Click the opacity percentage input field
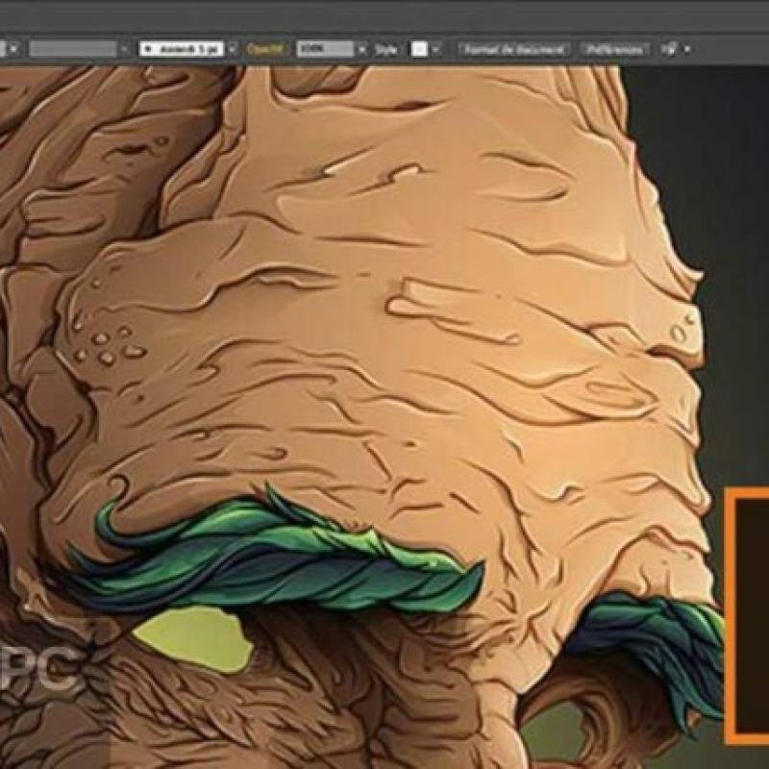The image size is (769, 769). click(x=325, y=49)
